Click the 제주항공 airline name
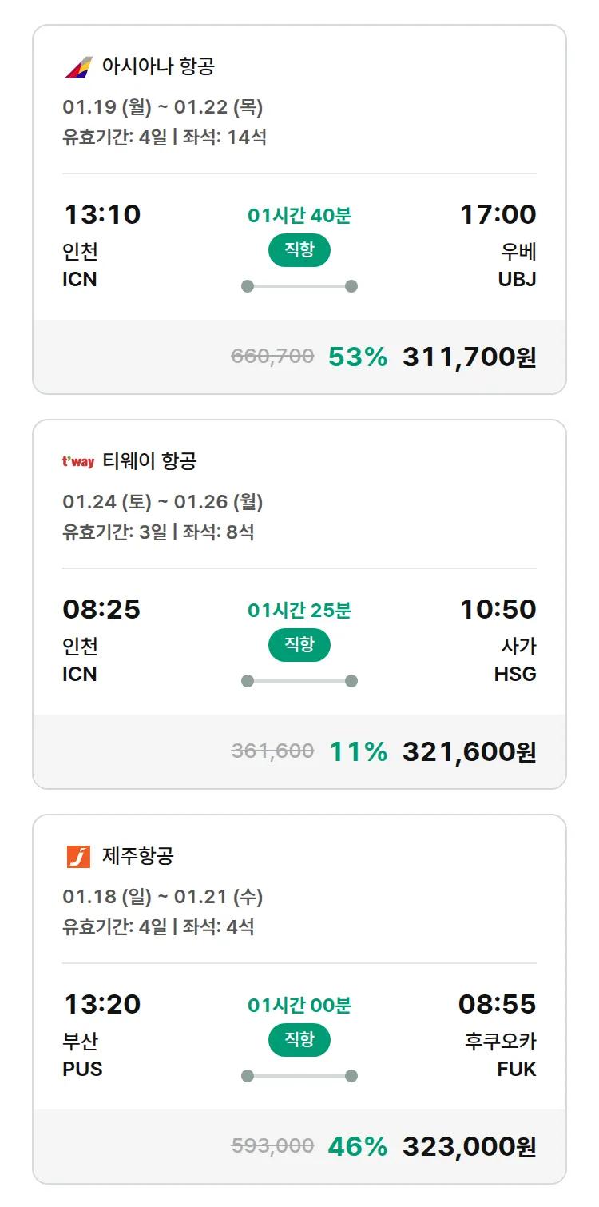Image resolution: width=599 pixels, height=1207 pixels. (138, 856)
